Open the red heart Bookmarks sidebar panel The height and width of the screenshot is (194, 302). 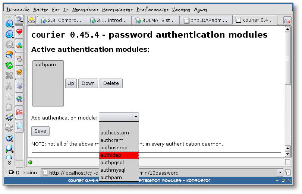pos(19,32)
